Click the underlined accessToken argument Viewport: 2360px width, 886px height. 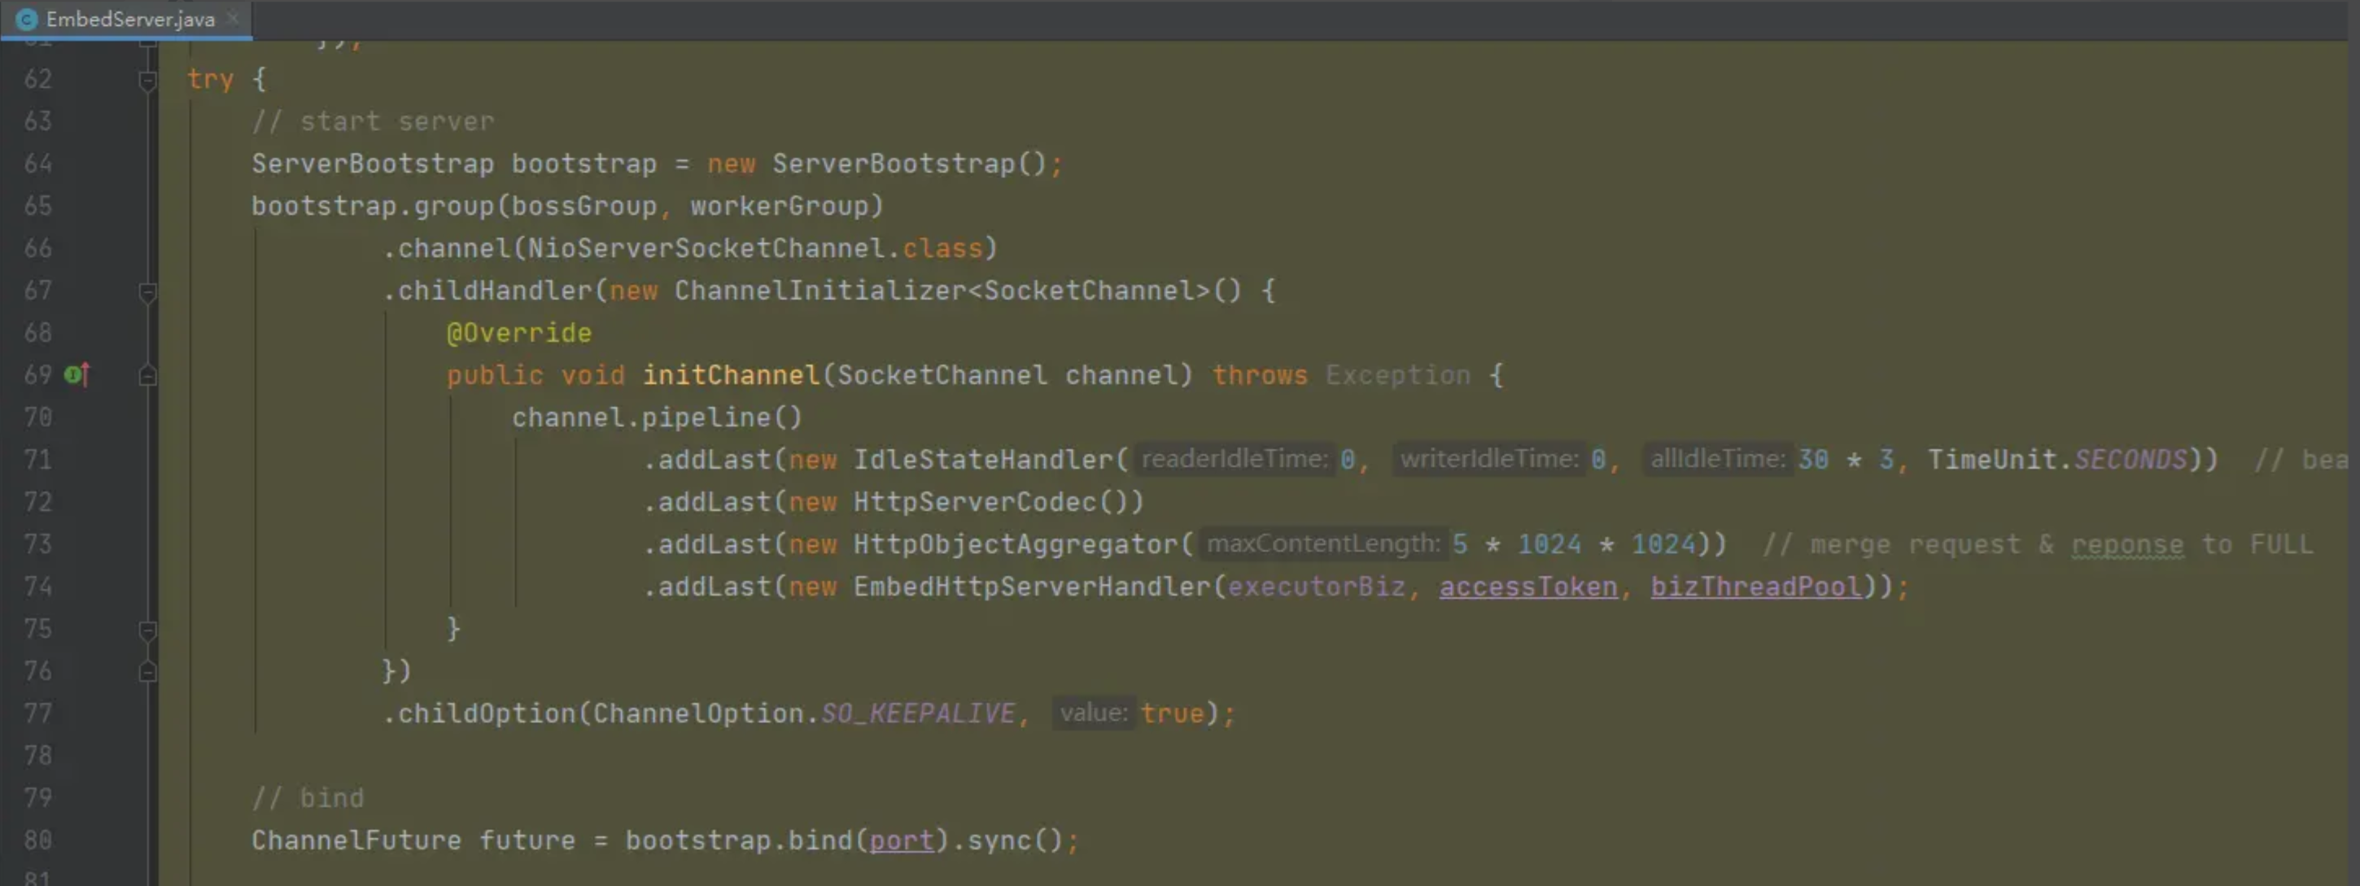1528,587
